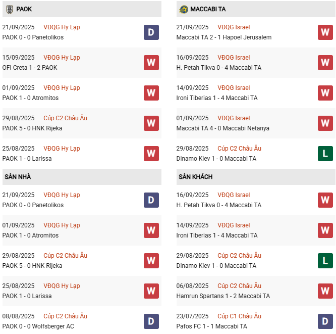Click the Maccabi TA 4 - 0 Maccabi Netanya row

pyautogui.click(x=223, y=128)
